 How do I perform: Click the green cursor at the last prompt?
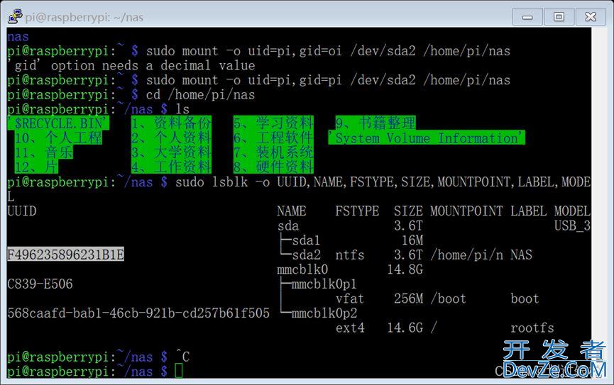point(179,370)
